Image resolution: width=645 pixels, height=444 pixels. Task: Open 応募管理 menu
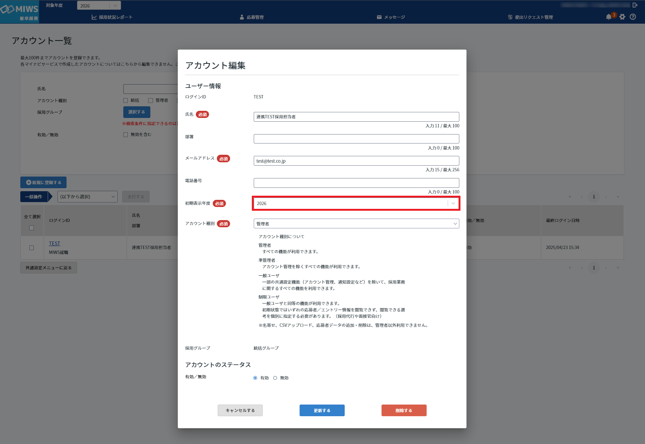tap(252, 17)
